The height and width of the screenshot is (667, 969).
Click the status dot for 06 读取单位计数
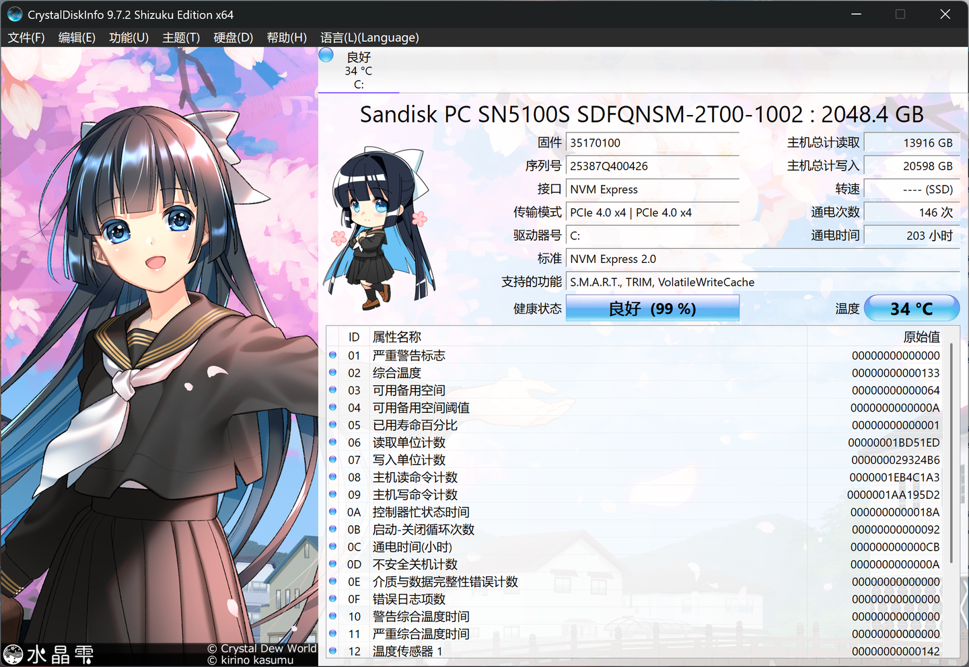(333, 442)
